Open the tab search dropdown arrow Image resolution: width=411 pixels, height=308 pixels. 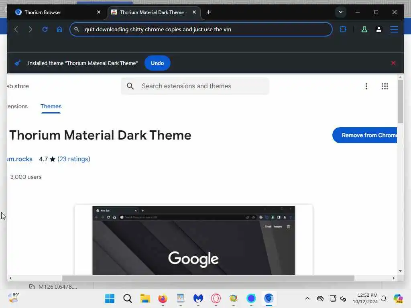(340, 12)
